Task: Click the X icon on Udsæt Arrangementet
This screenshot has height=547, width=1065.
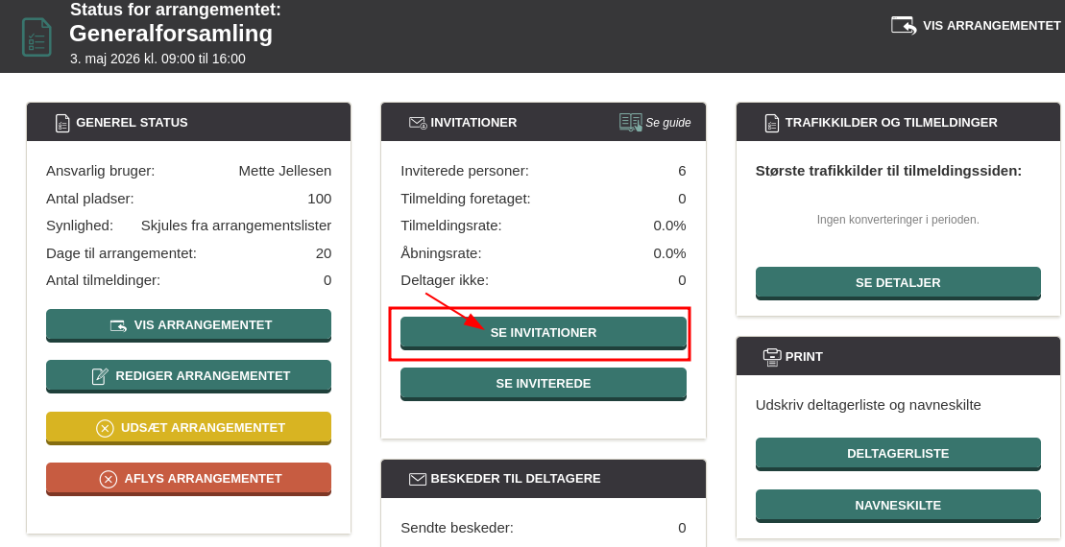Action: (105, 428)
